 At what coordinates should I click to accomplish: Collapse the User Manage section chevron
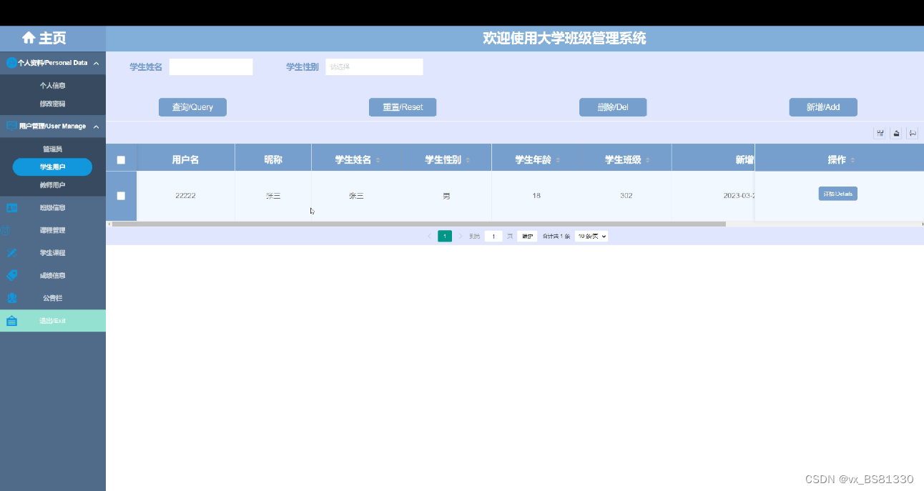pyautogui.click(x=96, y=127)
